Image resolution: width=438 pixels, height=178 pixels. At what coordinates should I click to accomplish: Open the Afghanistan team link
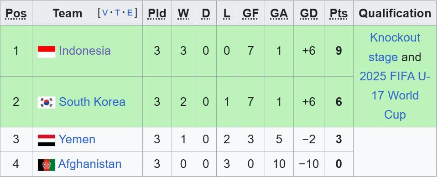click(90, 164)
